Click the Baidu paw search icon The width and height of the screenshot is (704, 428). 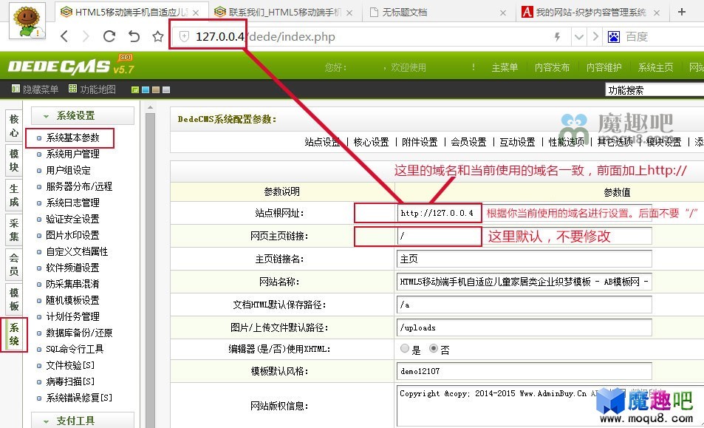pos(614,37)
